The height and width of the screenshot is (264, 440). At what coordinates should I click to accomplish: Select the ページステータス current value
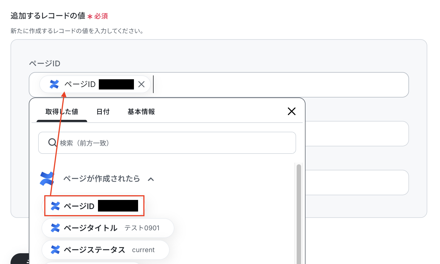(x=105, y=250)
